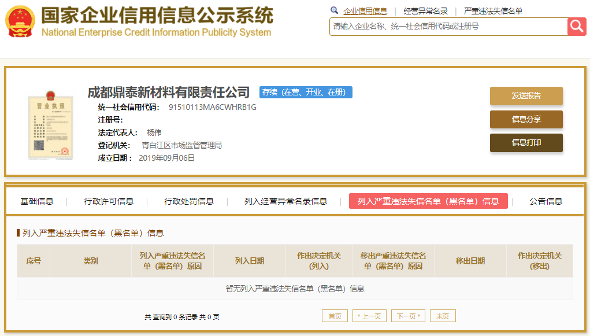Click establishment date 2019年09月06日
590x336 pixels.
point(166,158)
